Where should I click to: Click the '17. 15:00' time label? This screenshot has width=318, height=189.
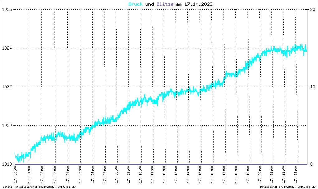[x=200, y=175]
